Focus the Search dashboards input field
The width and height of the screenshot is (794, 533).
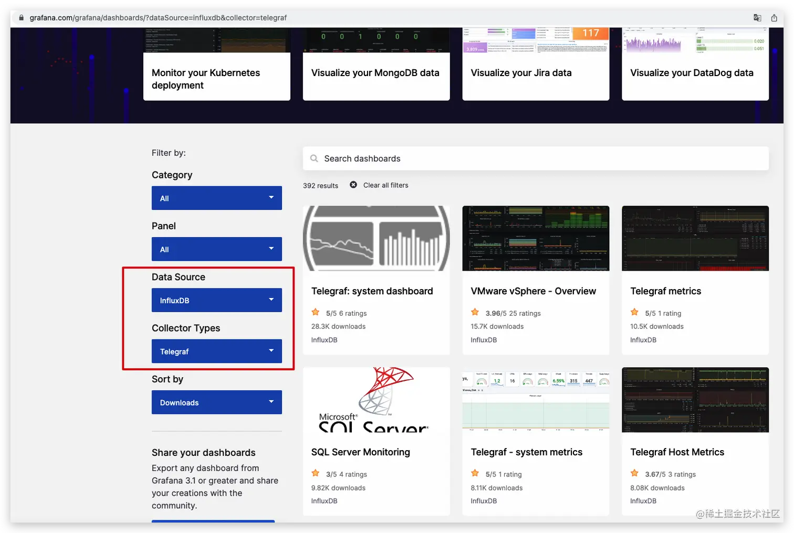click(536, 158)
